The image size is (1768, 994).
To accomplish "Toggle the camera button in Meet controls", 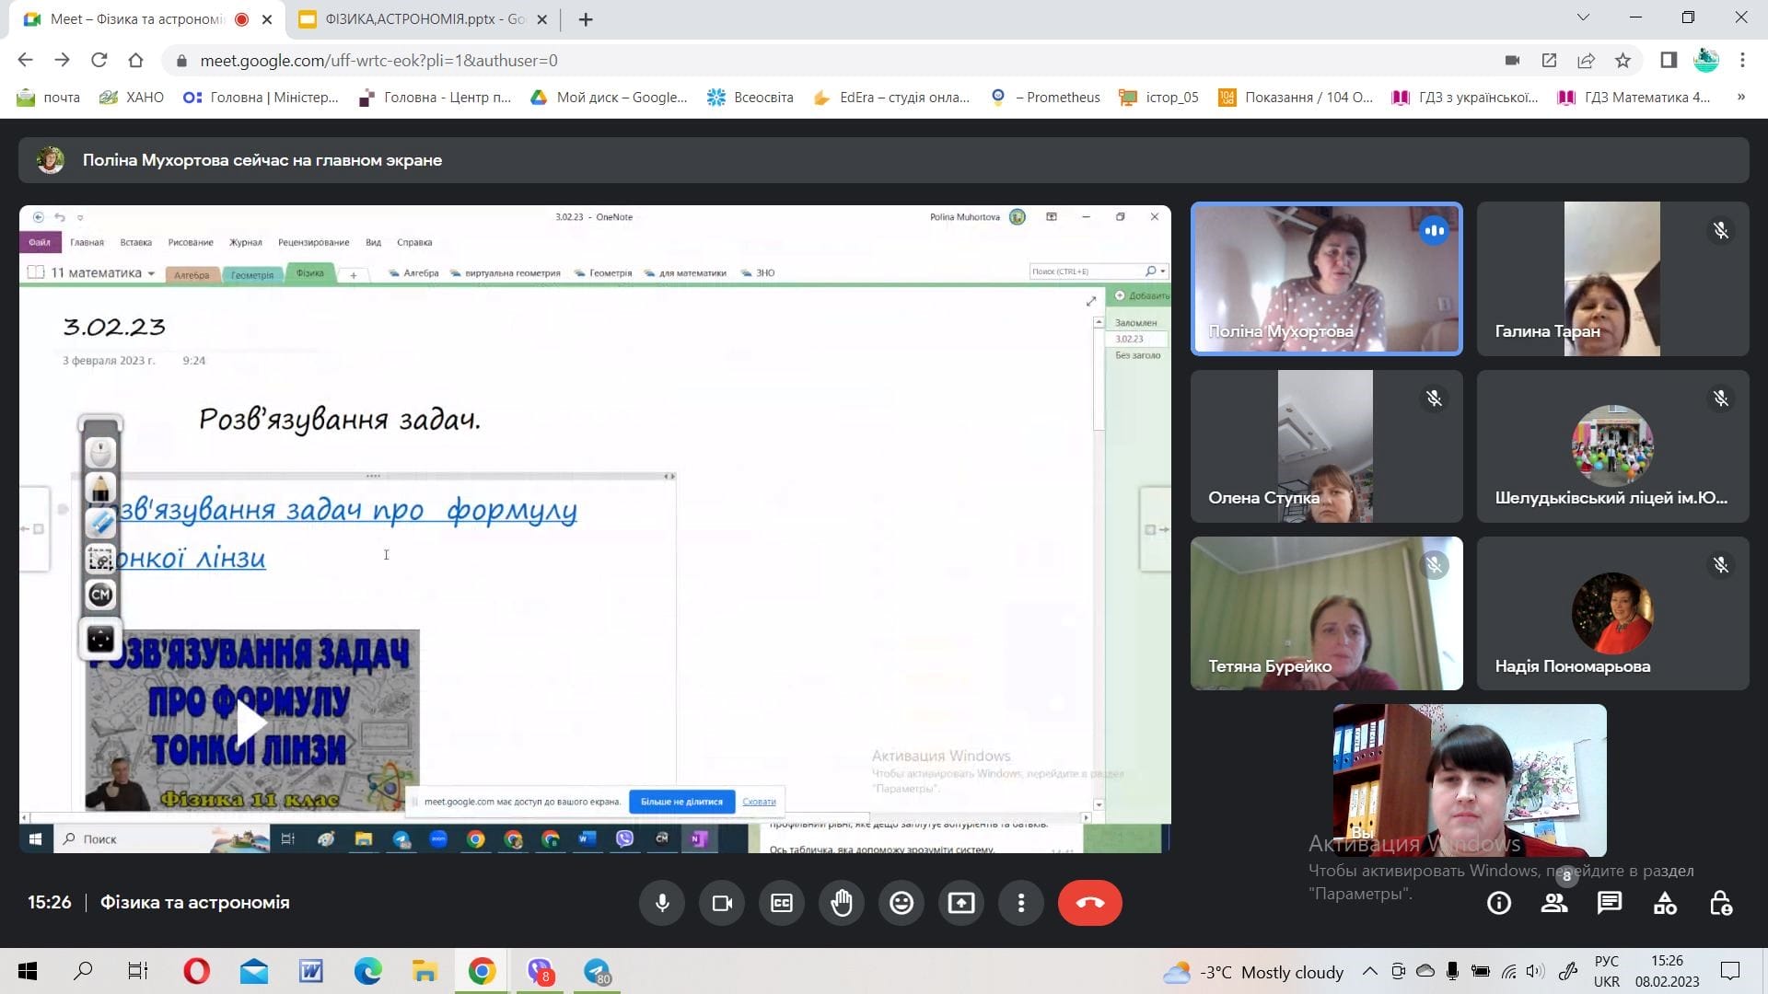I will tap(722, 903).
